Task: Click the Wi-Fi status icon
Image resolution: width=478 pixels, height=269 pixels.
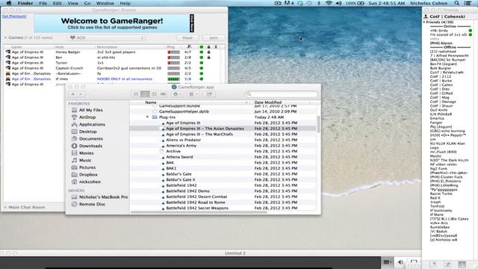Action: click(x=329, y=3)
